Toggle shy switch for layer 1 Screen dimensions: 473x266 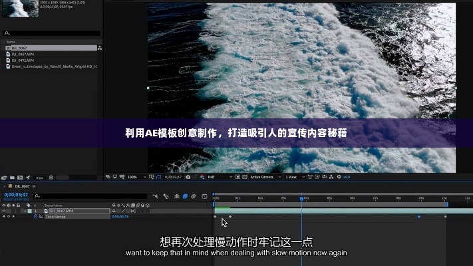(x=114, y=211)
